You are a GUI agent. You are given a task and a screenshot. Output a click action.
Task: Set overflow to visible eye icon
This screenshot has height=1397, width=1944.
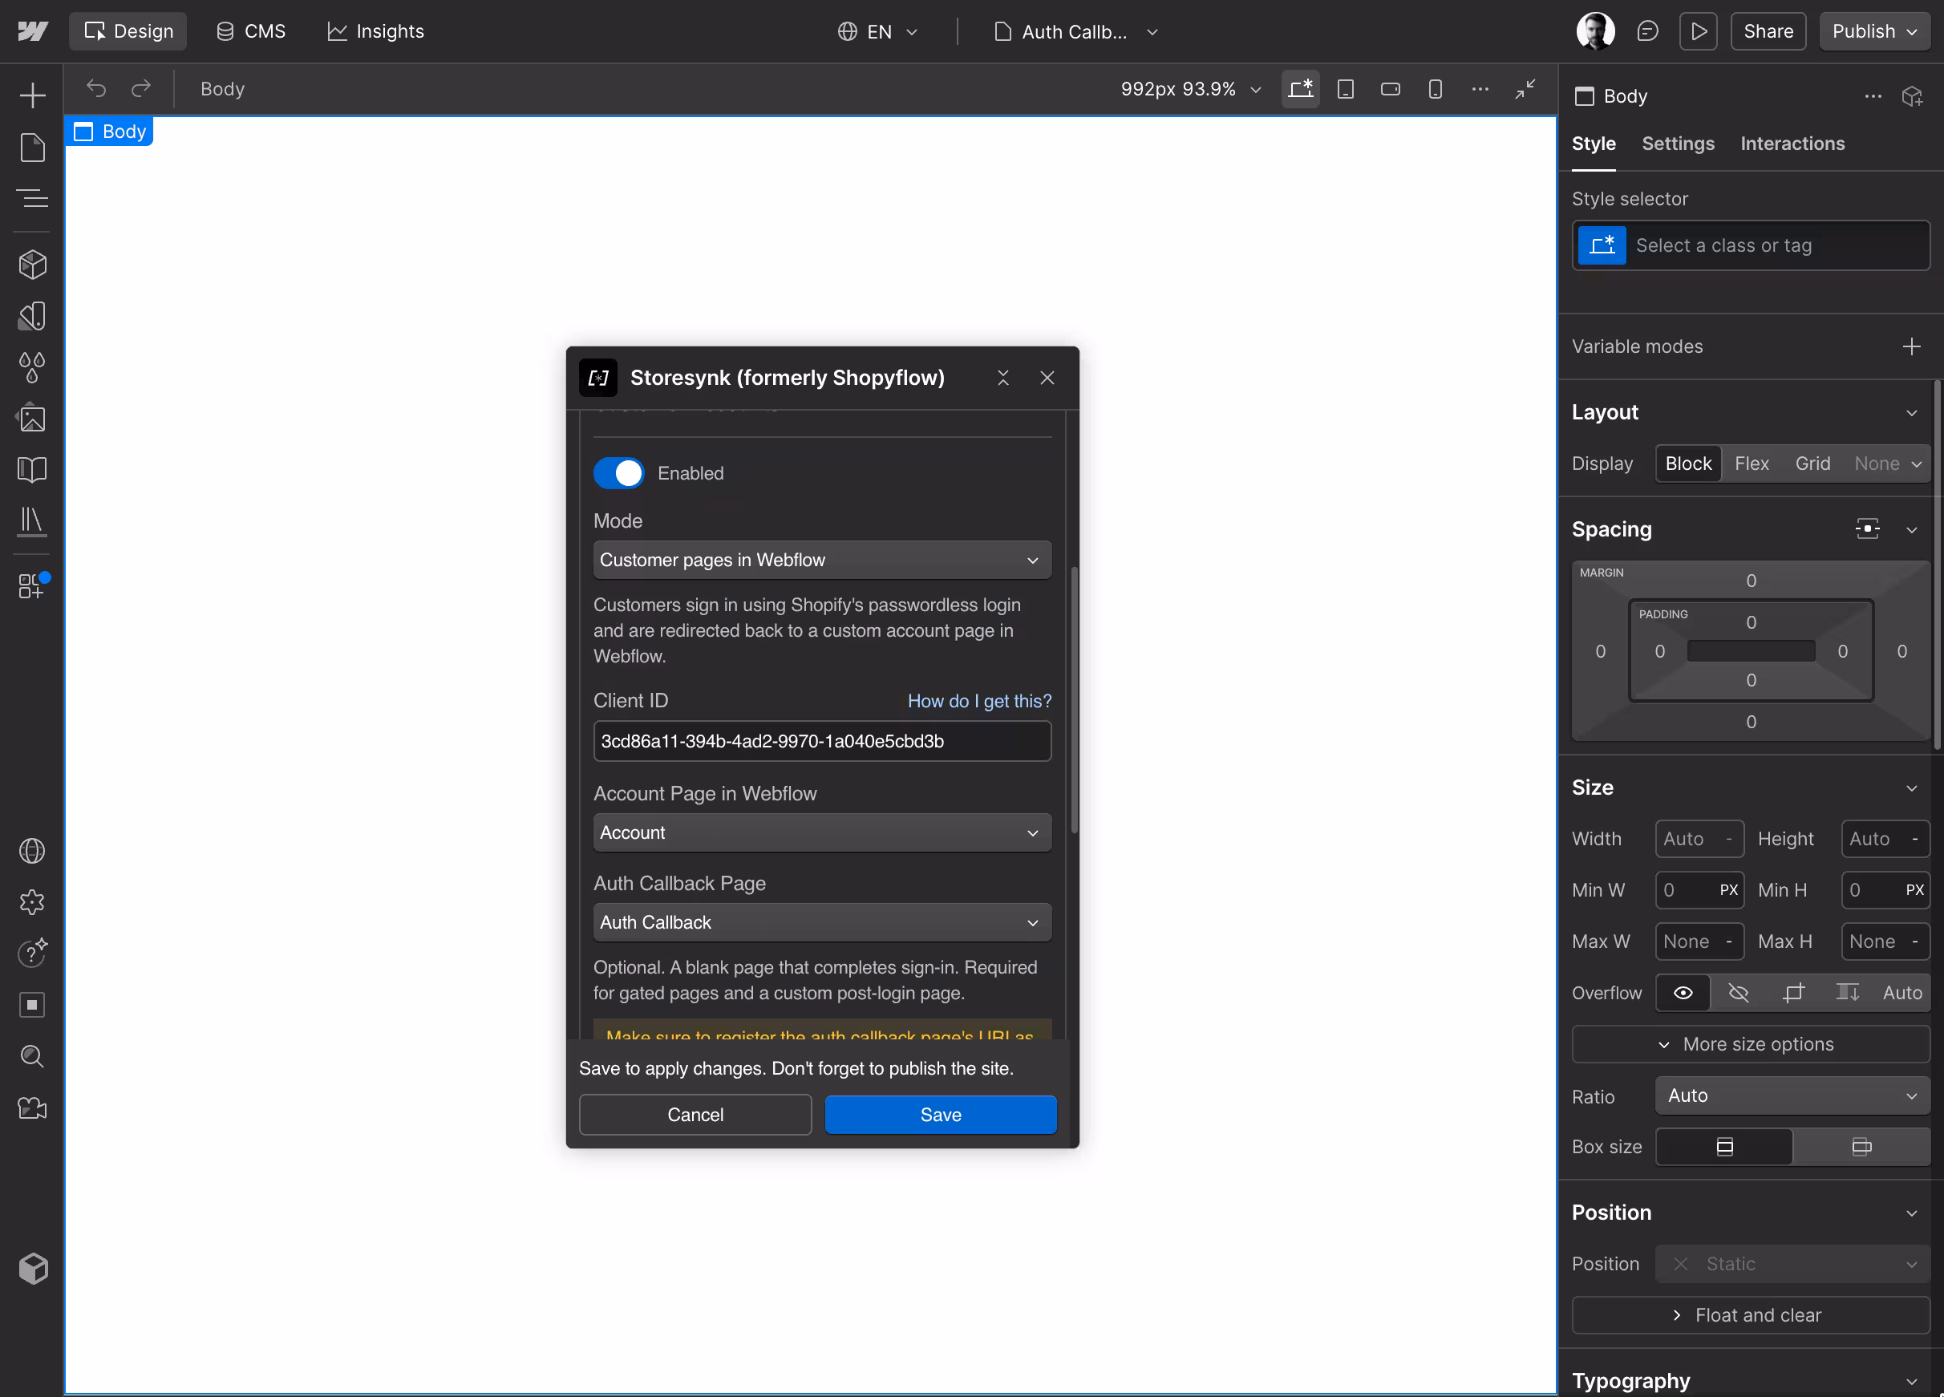tap(1683, 993)
